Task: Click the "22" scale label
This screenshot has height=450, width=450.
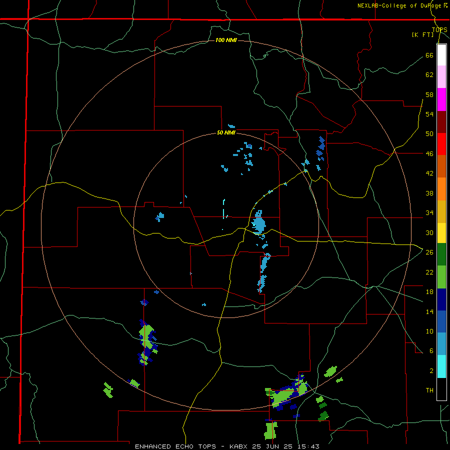Action: pos(429,272)
